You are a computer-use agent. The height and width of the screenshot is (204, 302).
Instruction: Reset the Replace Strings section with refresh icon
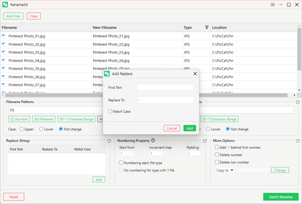109,141
